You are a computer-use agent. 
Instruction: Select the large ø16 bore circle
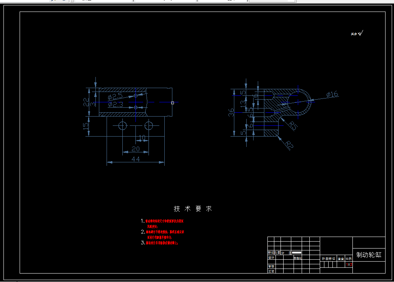[298, 102]
